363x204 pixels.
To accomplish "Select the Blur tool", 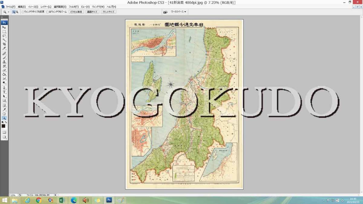I will pyautogui.click(x=4, y=79).
